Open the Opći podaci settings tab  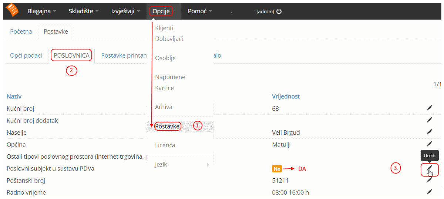click(x=26, y=55)
